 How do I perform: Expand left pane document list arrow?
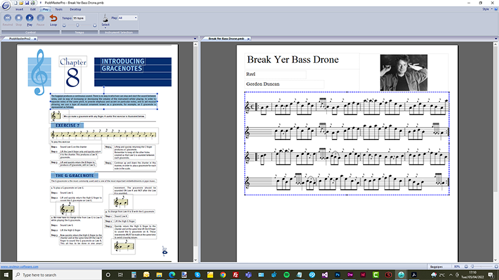(195, 39)
